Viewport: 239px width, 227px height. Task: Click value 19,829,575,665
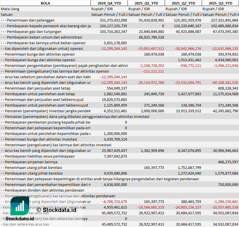pyautogui.click(x=114, y=99)
